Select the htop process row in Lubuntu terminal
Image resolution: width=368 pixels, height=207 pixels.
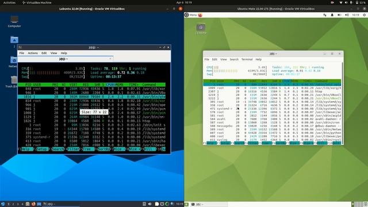click(91, 121)
